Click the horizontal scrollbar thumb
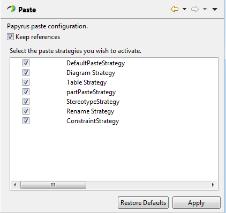The height and width of the screenshot is (213, 226). (x=53, y=185)
